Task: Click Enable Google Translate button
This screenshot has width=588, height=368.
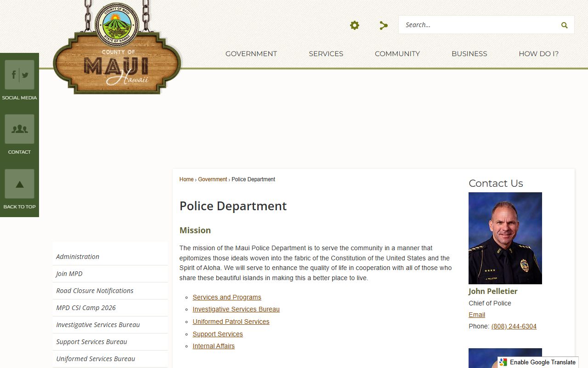Action: click(538, 362)
